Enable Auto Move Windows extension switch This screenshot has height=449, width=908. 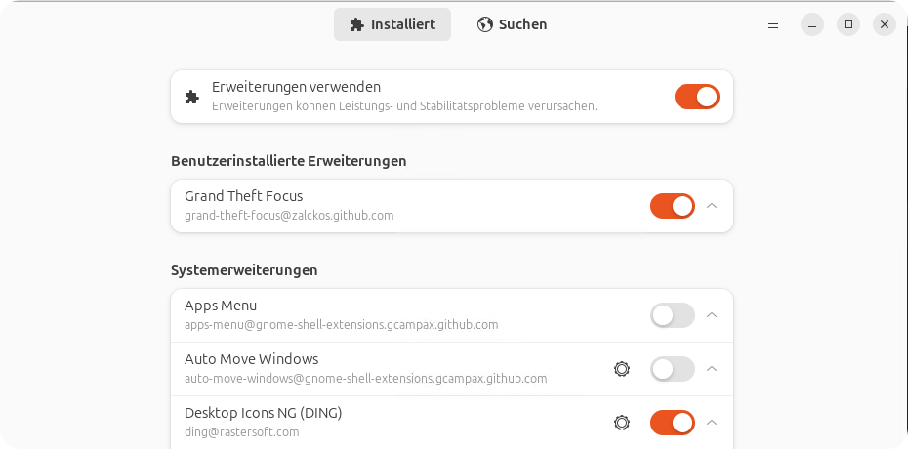pyautogui.click(x=673, y=369)
